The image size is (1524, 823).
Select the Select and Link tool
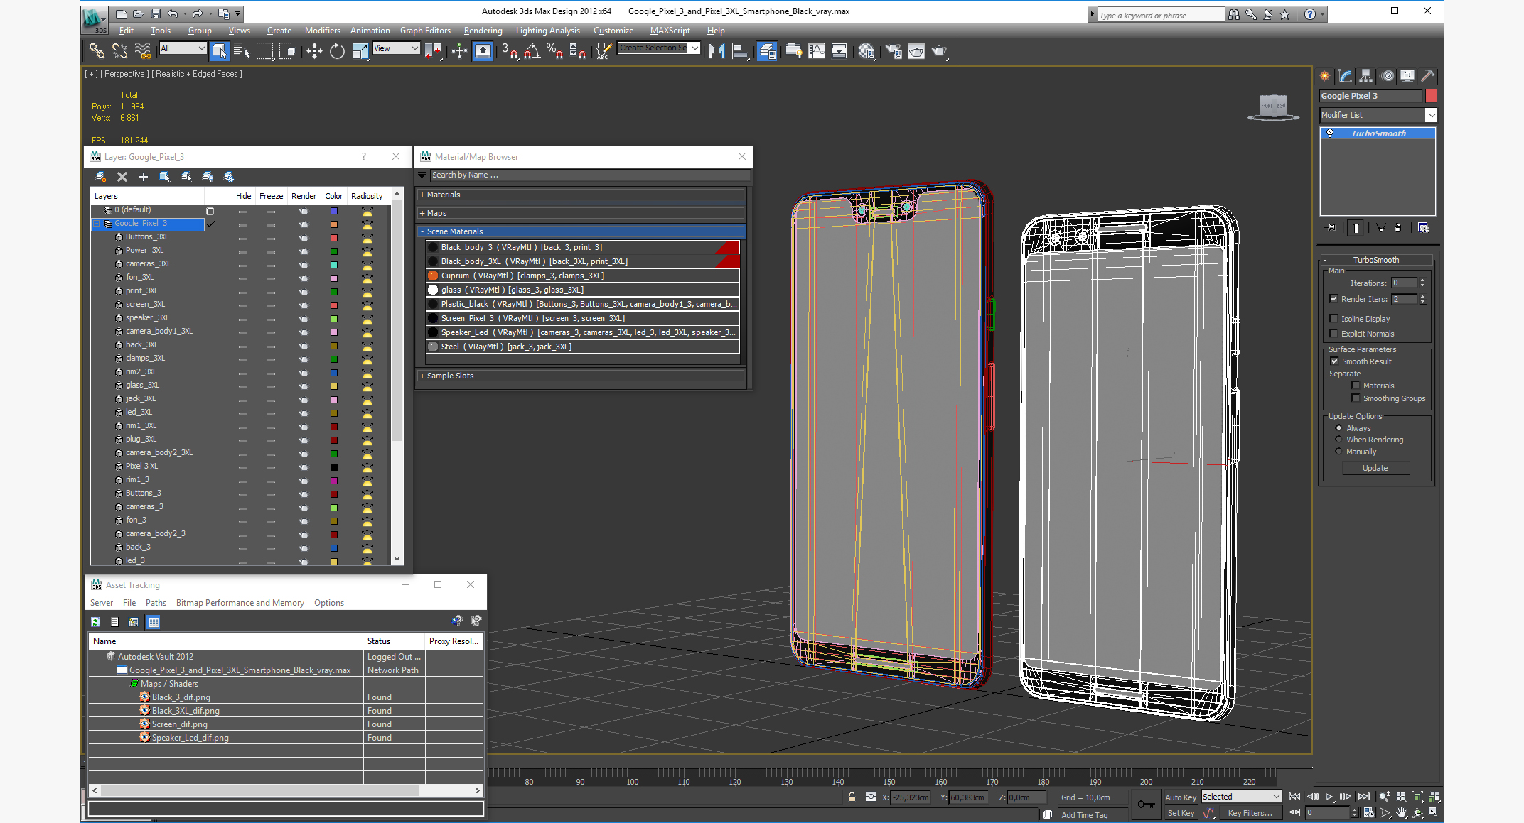pos(97,50)
